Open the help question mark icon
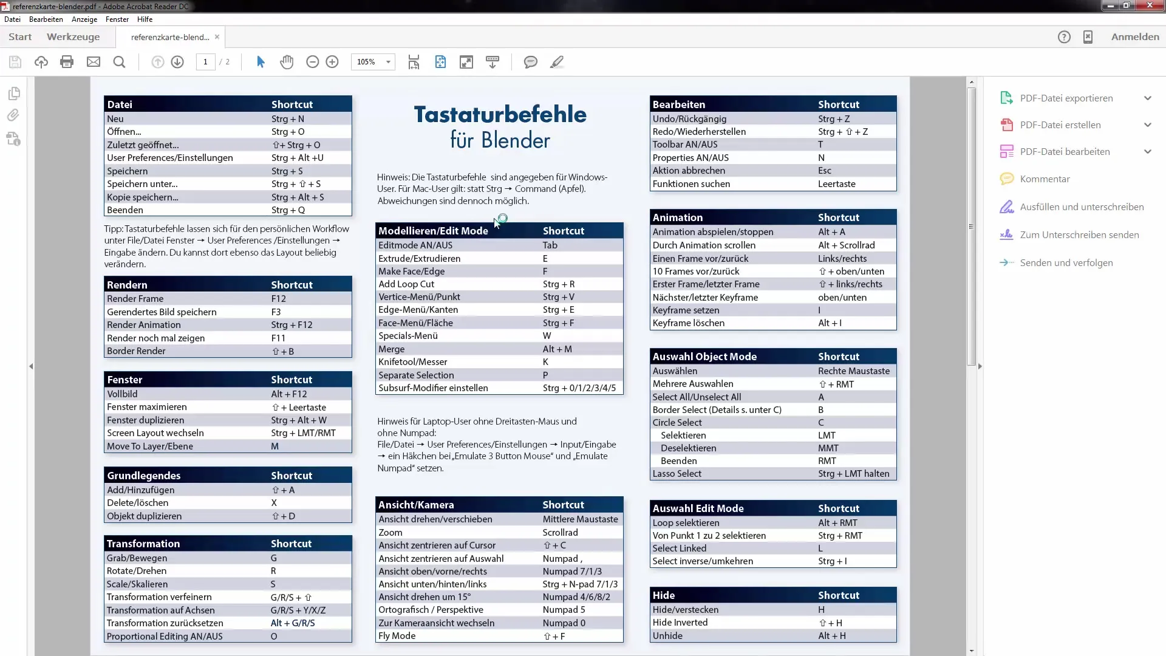1166x656 pixels. pyautogui.click(x=1064, y=37)
